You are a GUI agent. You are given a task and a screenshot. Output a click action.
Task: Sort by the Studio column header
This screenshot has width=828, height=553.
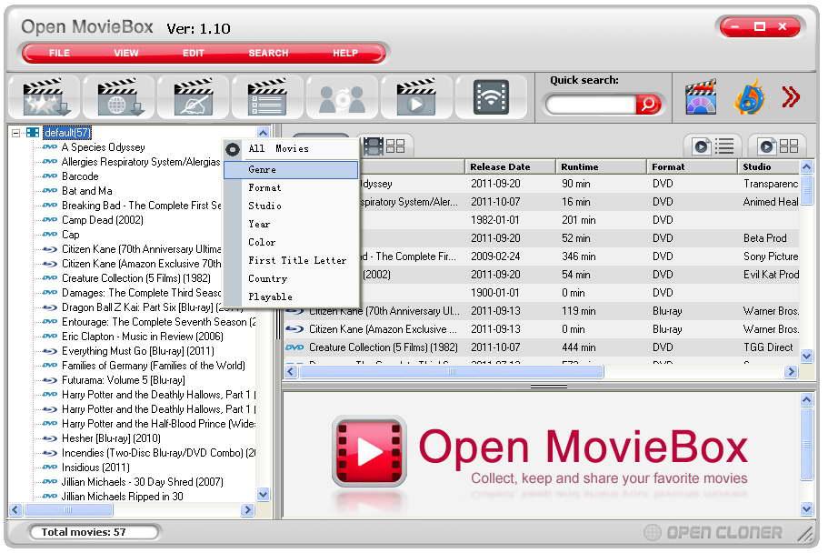click(769, 166)
